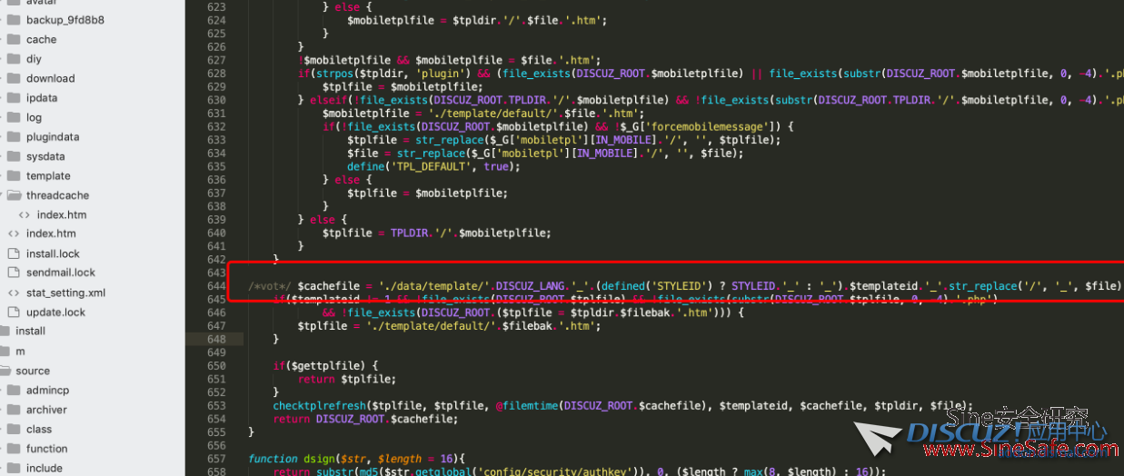This screenshot has width=1124, height=476.
Task: Click the download folder icon
Action: (13, 78)
